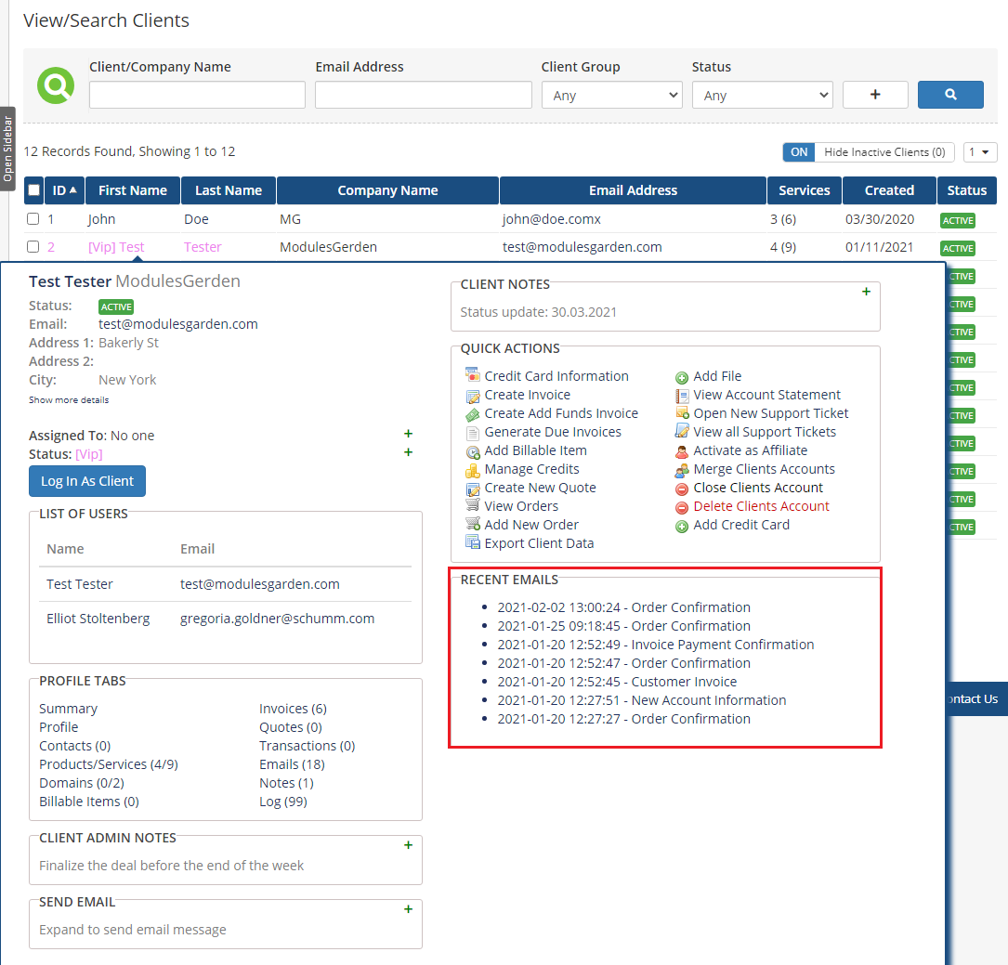The image size is (1008, 965).
Task: Click the Customer Invoice email entry
Action: (617, 682)
